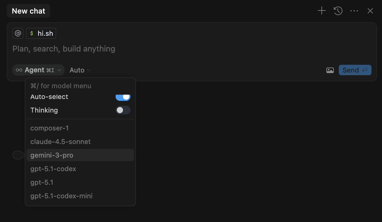Open chat history clock icon
This screenshot has height=222, width=382.
pos(338,11)
